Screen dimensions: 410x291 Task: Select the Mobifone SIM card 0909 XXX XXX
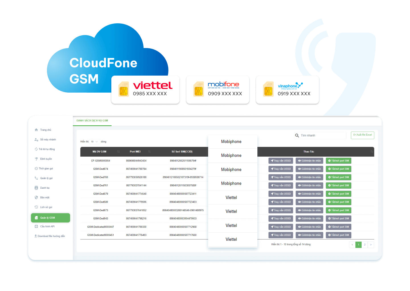pyautogui.click(x=218, y=90)
